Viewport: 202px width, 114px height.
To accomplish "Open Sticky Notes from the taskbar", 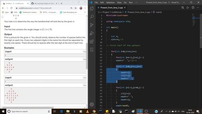I will [x=107, y=111].
